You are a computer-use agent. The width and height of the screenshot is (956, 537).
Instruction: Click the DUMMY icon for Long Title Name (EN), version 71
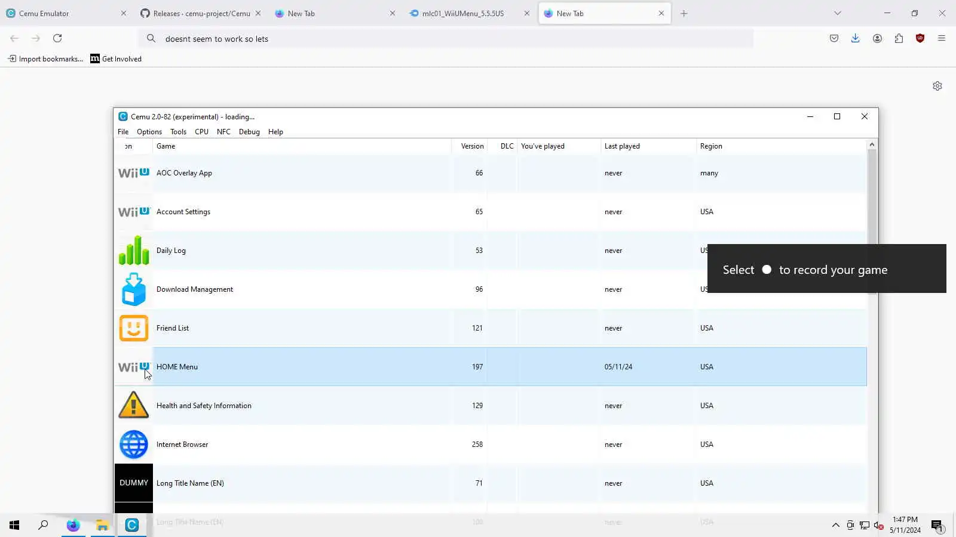[134, 483]
